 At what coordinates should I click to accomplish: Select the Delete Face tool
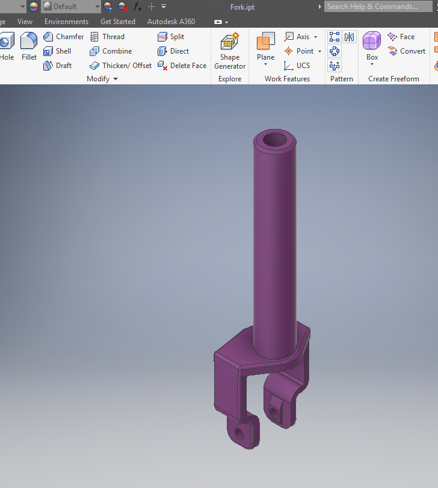pos(182,66)
